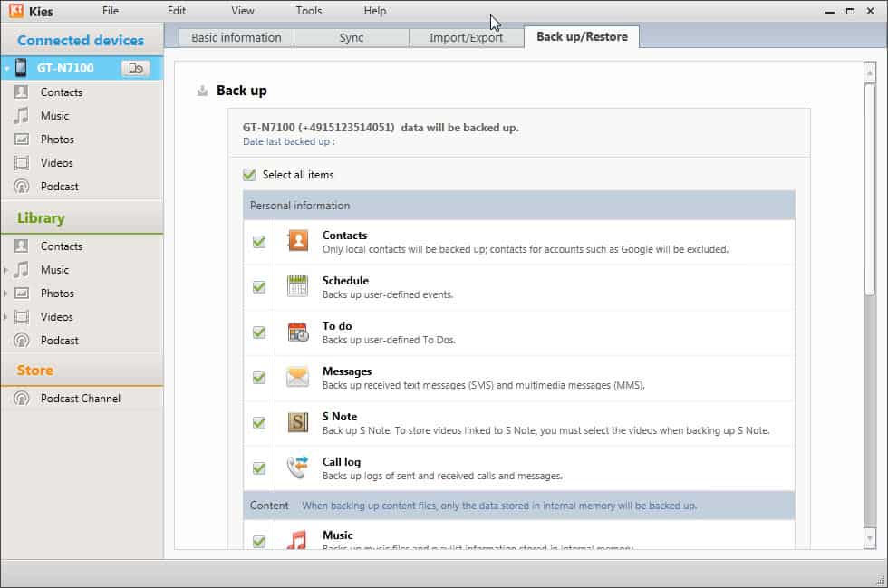Open the Tools menu
This screenshot has height=588, width=888.
tap(308, 11)
